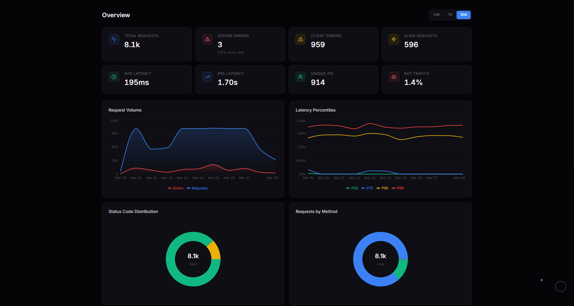Click the round floating button at bottom right

point(560,286)
